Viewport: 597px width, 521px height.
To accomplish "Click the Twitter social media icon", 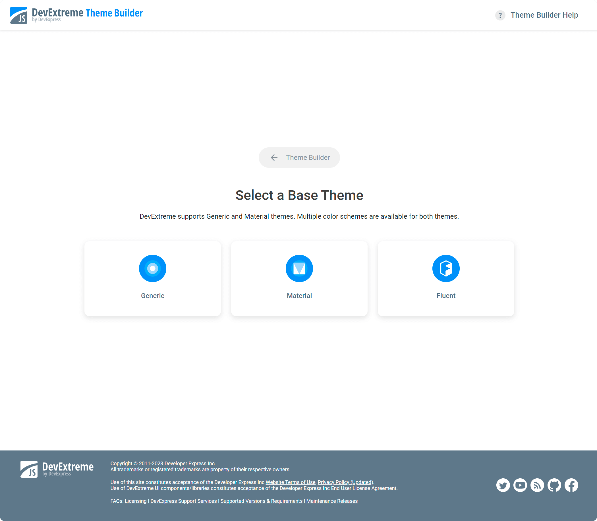I will [503, 484].
